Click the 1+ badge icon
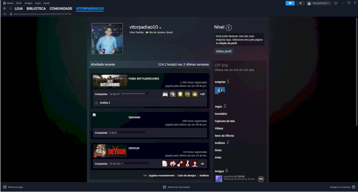This screenshot has width=358, height=192. [220, 91]
